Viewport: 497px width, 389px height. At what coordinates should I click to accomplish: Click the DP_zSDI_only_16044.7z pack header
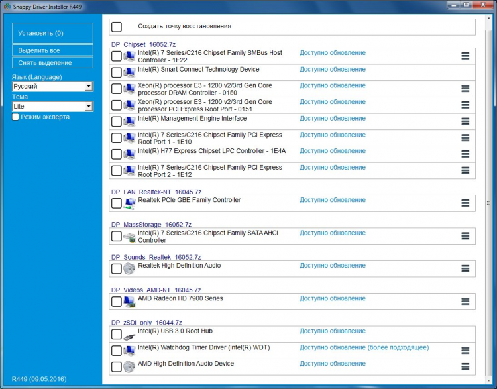(146, 323)
